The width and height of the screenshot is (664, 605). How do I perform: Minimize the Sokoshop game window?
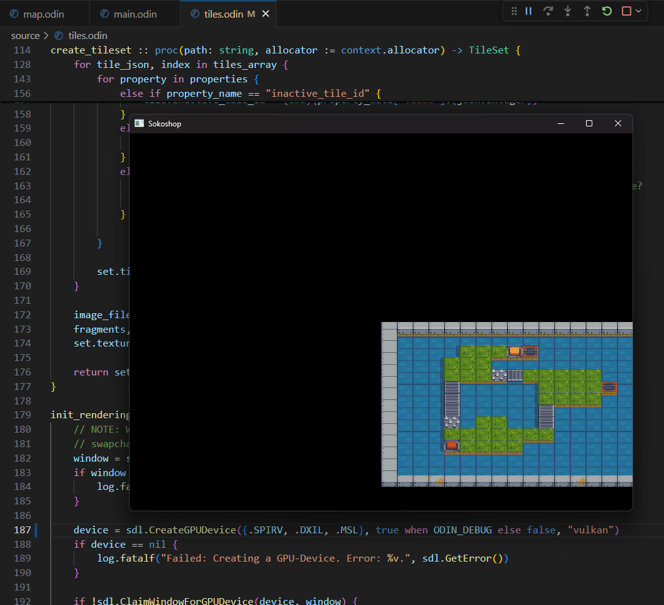pyautogui.click(x=561, y=124)
